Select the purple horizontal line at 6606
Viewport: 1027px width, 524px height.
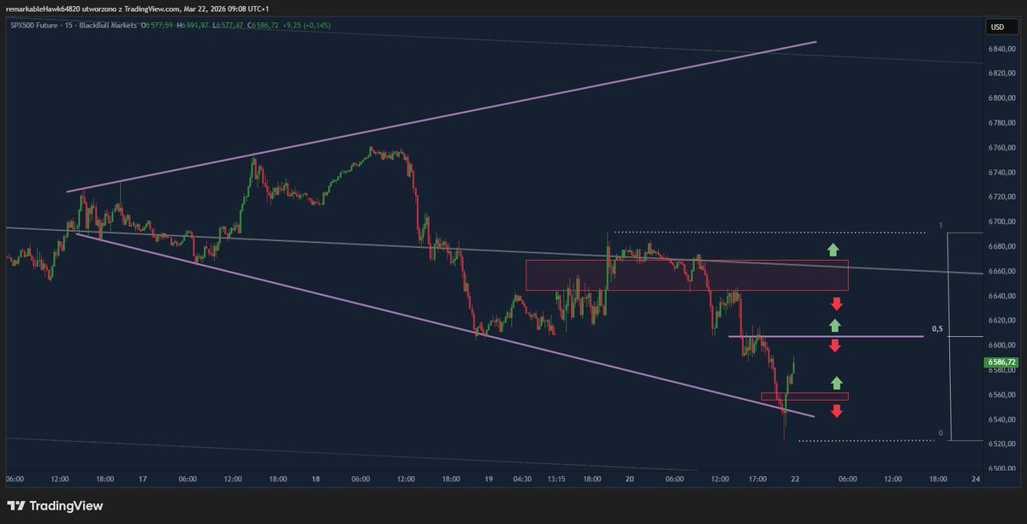pos(826,336)
